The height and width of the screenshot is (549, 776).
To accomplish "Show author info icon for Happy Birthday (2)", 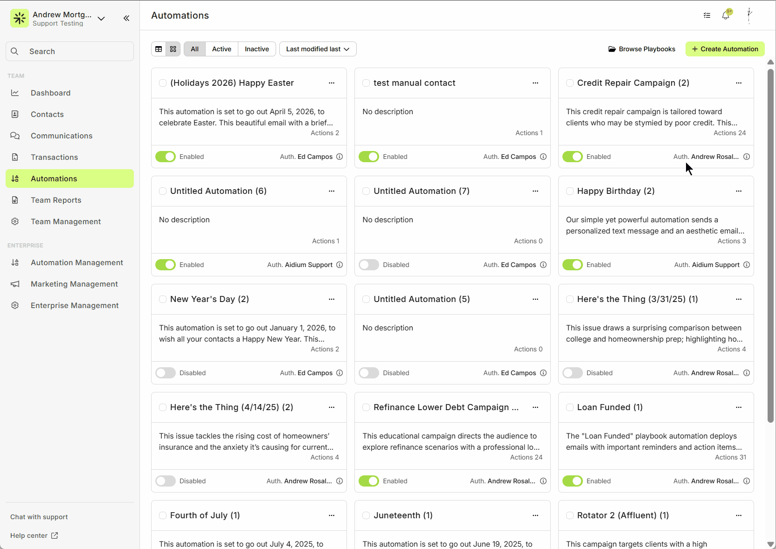I will click(747, 265).
